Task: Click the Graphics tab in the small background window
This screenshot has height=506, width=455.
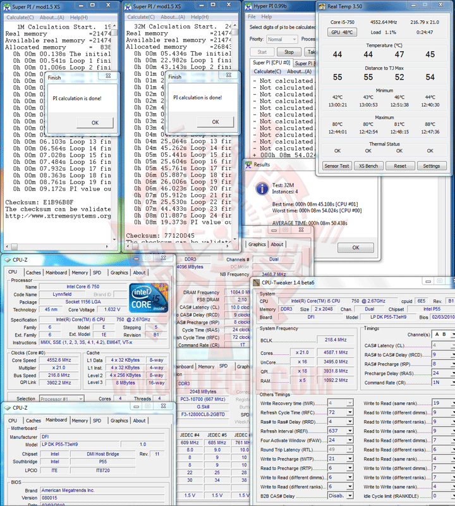Action: (x=257, y=244)
